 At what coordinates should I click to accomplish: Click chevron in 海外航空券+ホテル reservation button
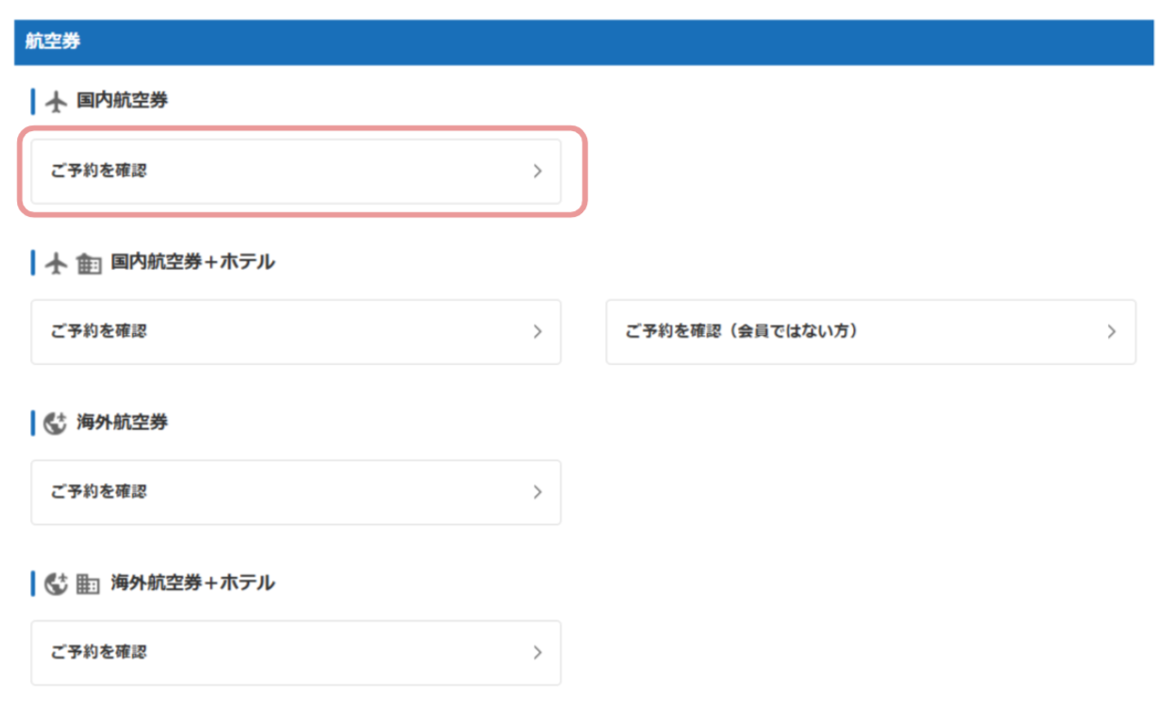pos(537,653)
